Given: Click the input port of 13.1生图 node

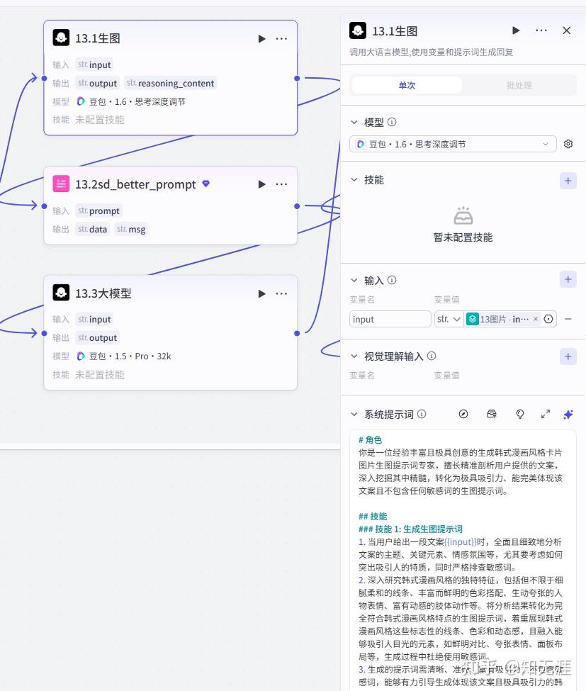Looking at the screenshot, I should pos(44,79).
